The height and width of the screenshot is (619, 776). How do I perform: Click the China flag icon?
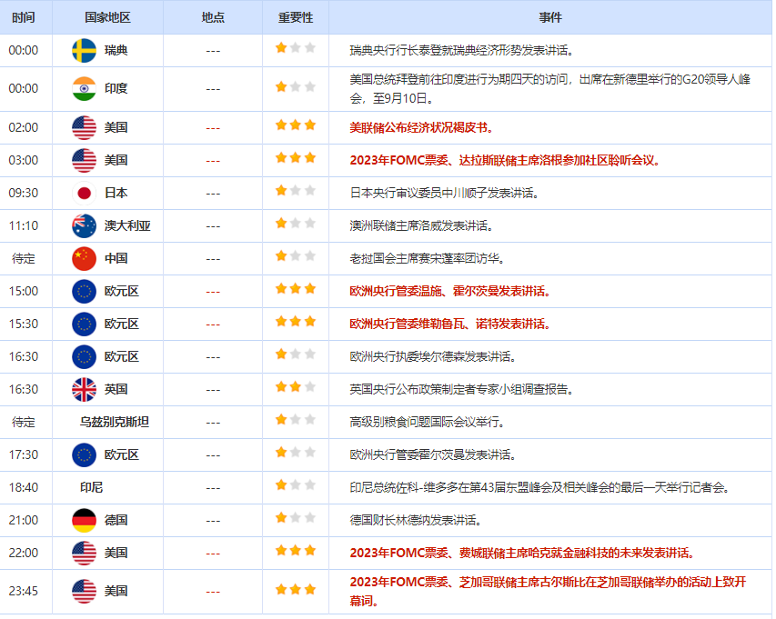coord(84,258)
